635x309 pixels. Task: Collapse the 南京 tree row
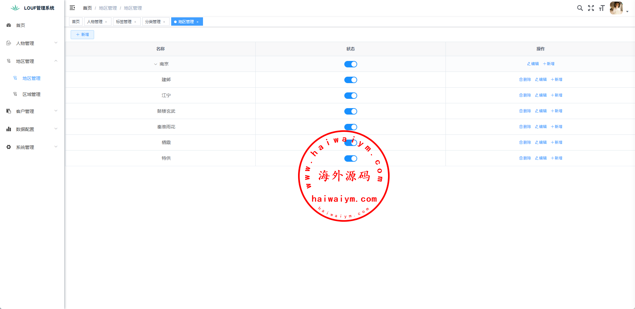click(155, 64)
